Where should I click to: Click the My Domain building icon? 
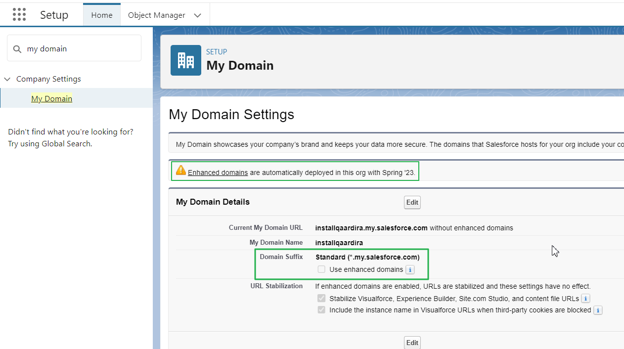click(x=185, y=60)
